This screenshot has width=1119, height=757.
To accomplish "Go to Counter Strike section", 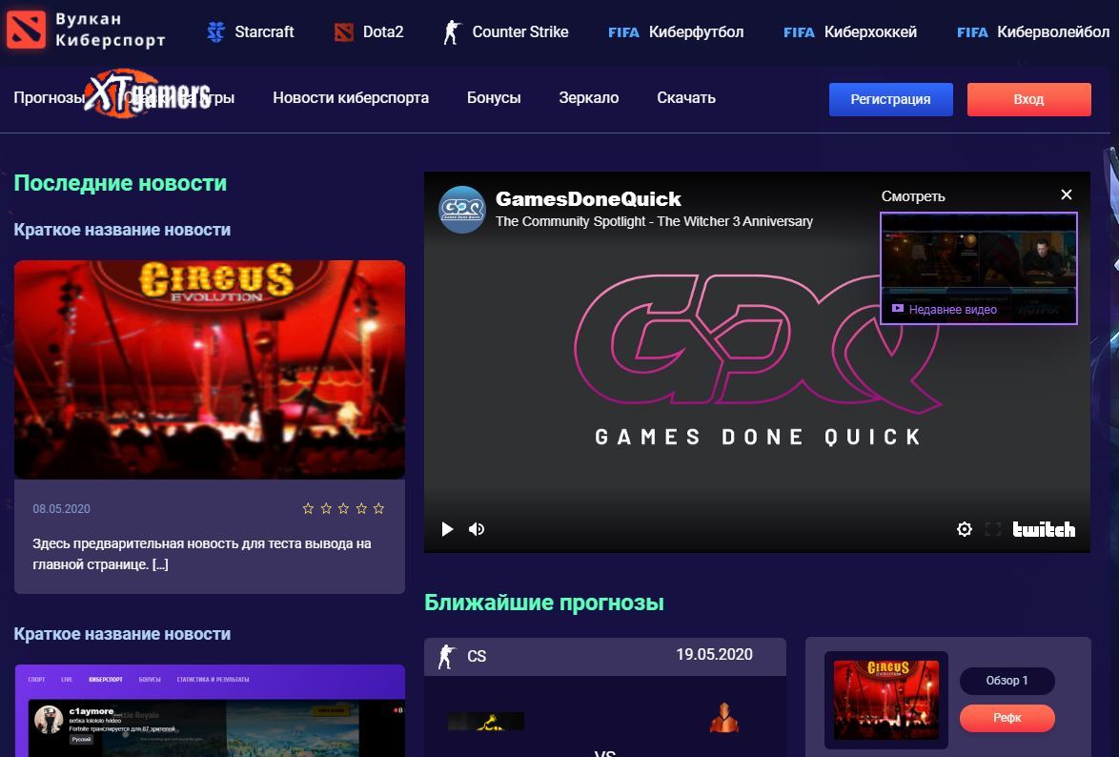I will 520,32.
